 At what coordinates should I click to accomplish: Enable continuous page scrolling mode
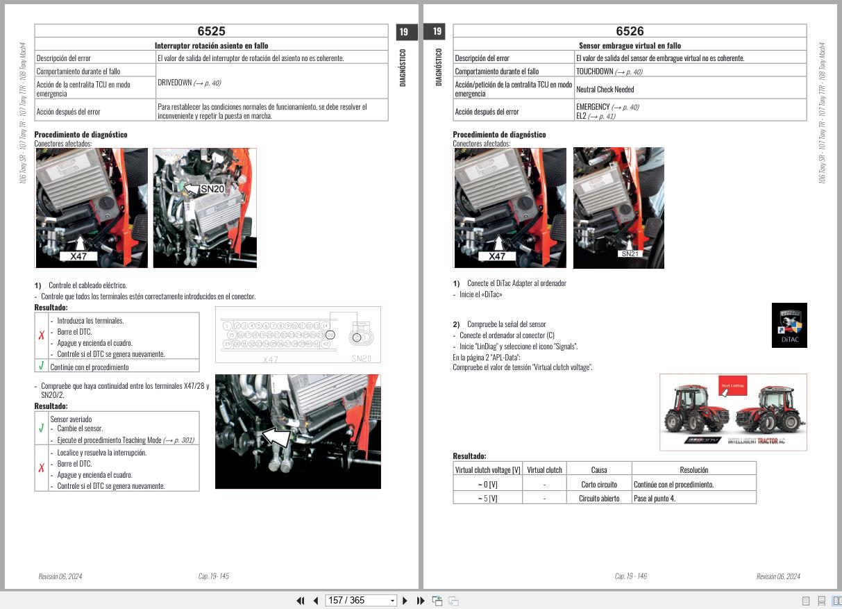tap(821, 600)
